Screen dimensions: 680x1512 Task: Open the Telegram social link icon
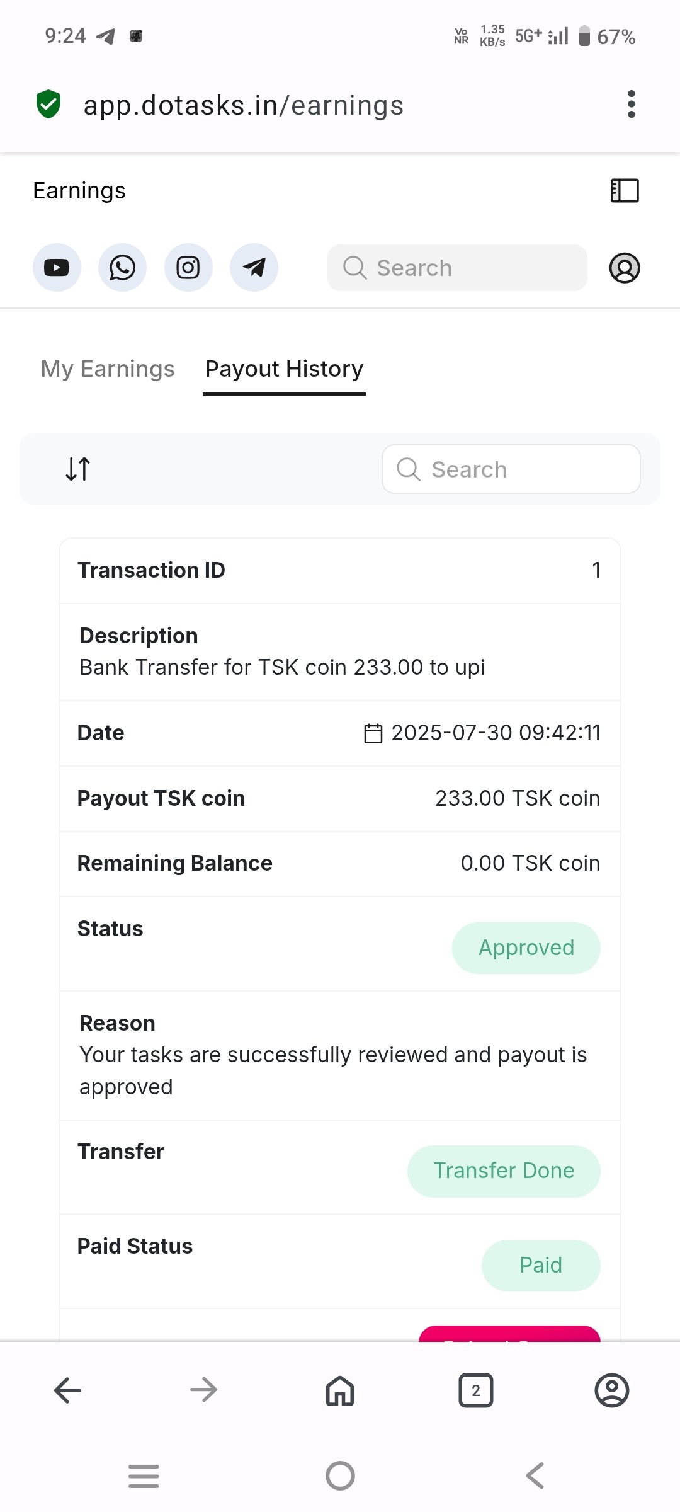(x=254, y=268)
